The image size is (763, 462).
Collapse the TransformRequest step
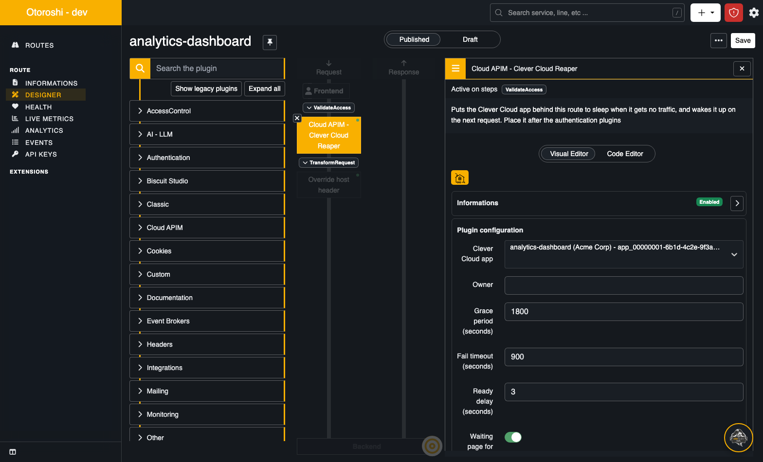coord(328,162)
